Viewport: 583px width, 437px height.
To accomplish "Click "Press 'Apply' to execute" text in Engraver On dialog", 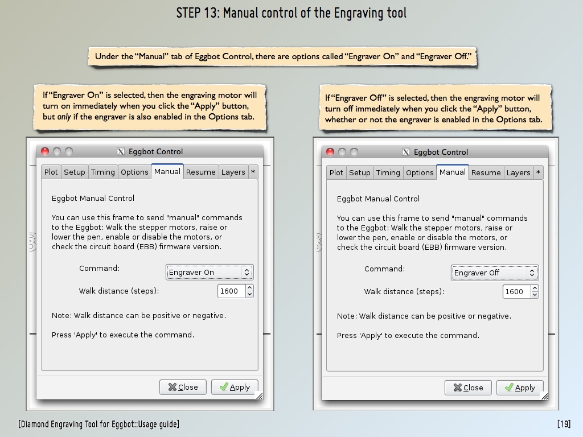I will 123,335.
